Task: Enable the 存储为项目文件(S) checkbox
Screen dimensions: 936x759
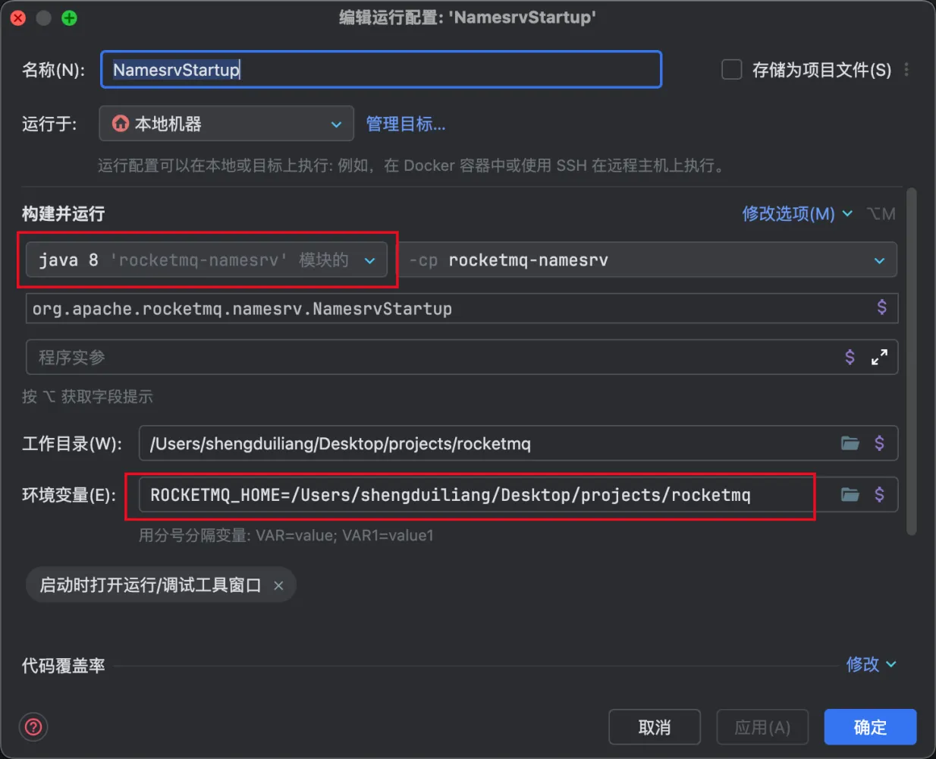Action: (731, 69)
